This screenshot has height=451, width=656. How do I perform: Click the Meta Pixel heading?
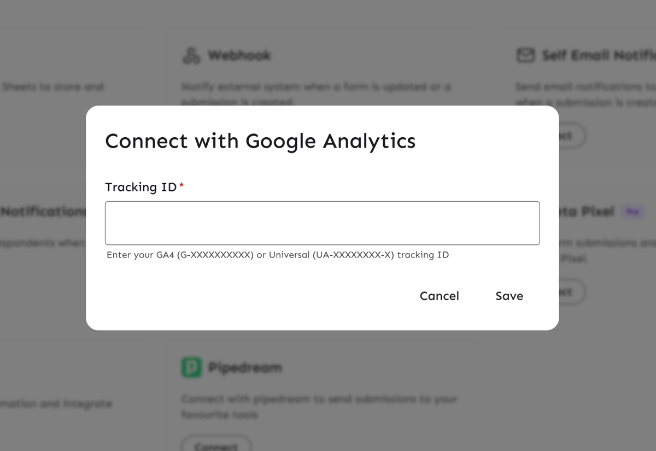pos(587,212)
